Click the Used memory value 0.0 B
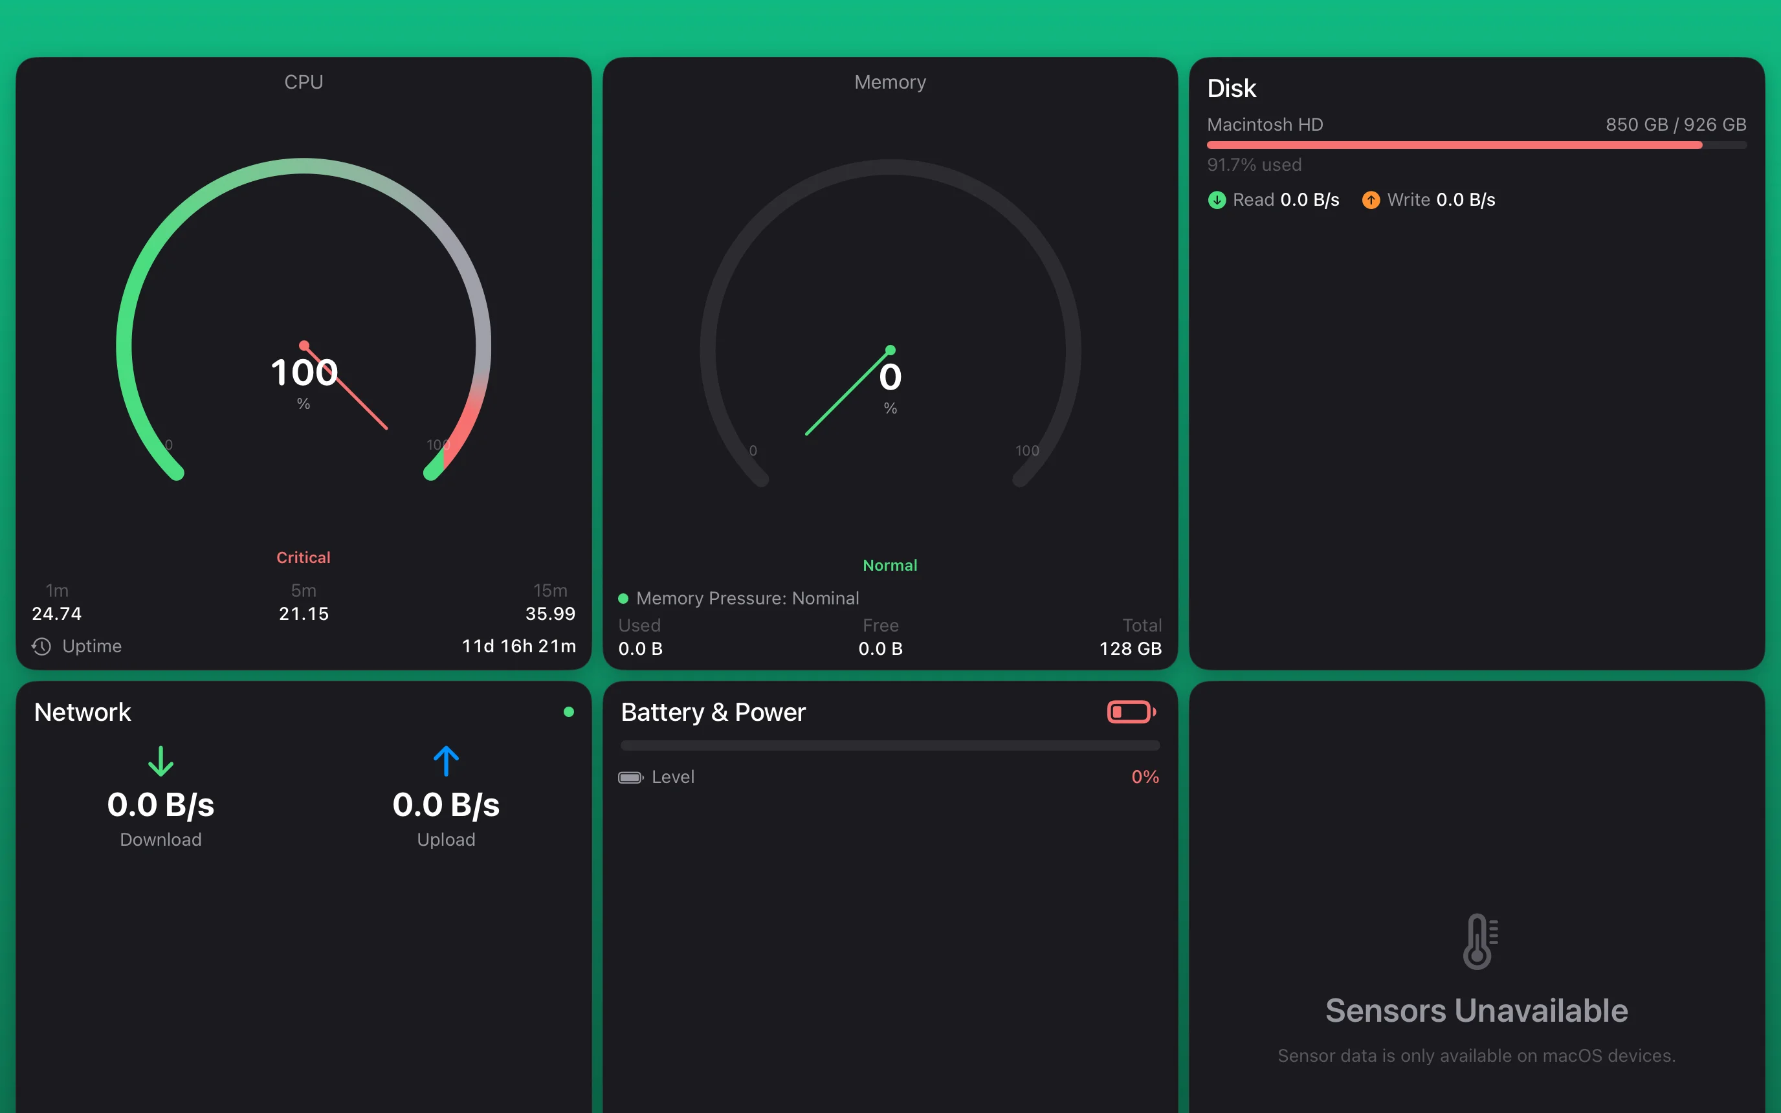 pos(640,648)
